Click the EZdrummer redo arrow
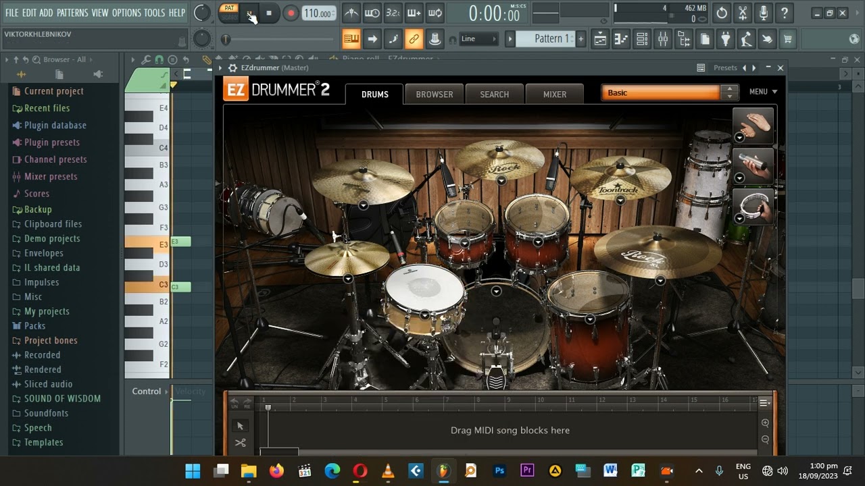 [247, 402]
